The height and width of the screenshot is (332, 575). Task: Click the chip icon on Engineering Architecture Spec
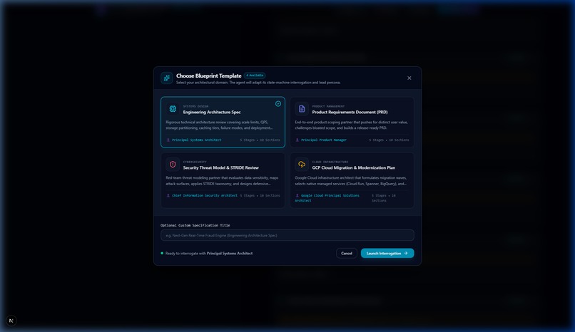click(x=173, y=109)
